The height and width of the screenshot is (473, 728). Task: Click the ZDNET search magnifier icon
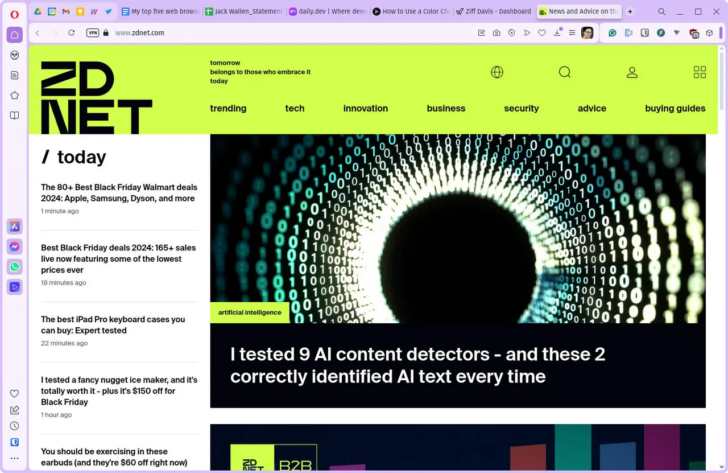tap(564, 72)
